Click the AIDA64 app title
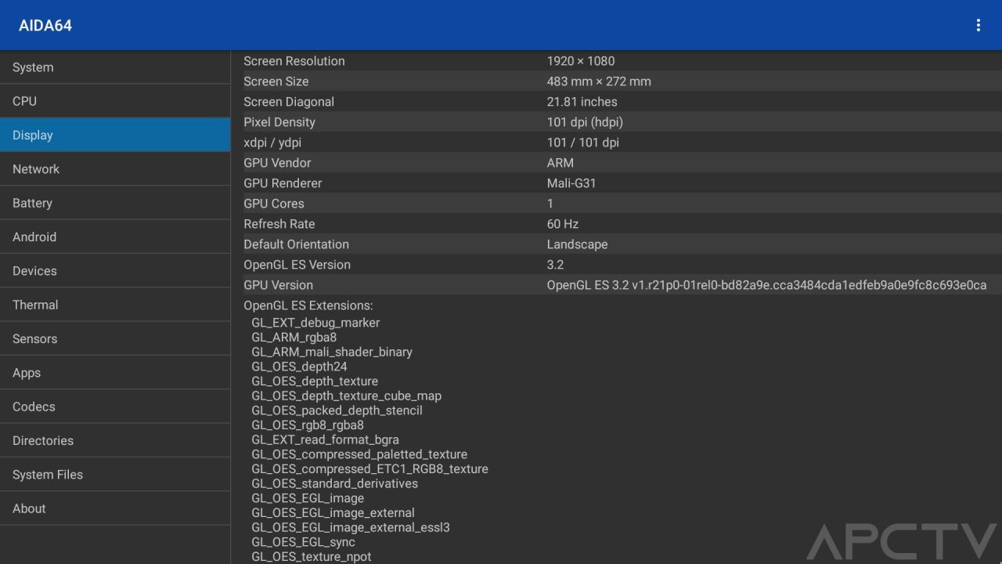The height and width of the screenshot is (564, 1002). click(x=45, y=25)
